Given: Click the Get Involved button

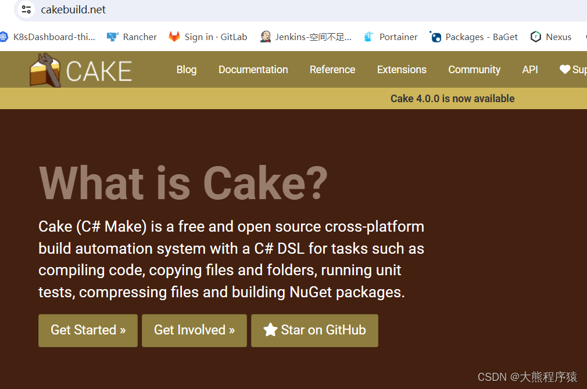Looking at the screenshot, I should (x=194, y=330).
